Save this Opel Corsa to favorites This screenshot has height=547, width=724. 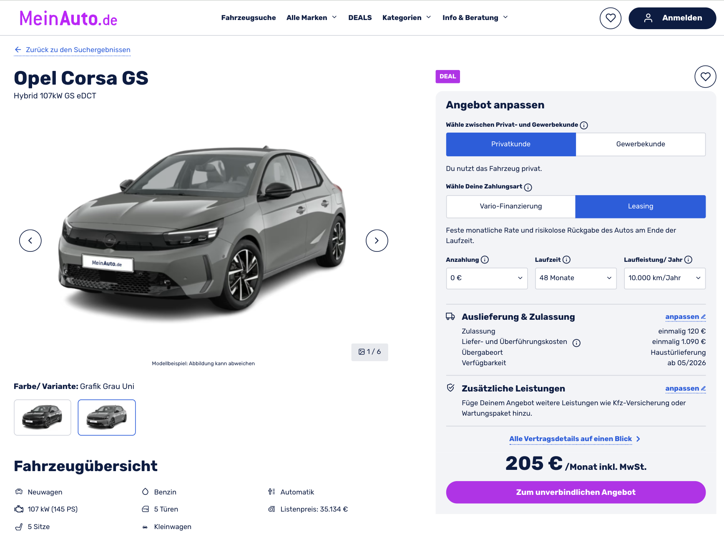(x=705, y=77)
